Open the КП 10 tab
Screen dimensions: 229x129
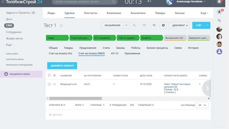tap(114, 53)
